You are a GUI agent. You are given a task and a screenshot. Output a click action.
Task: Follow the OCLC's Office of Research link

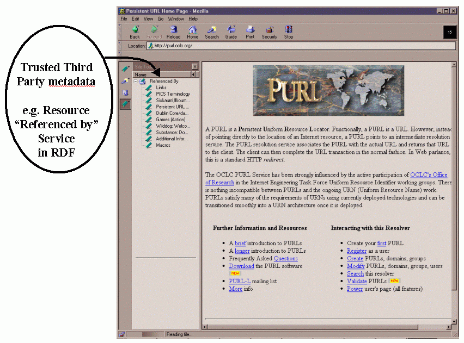[x=432, y=174]
